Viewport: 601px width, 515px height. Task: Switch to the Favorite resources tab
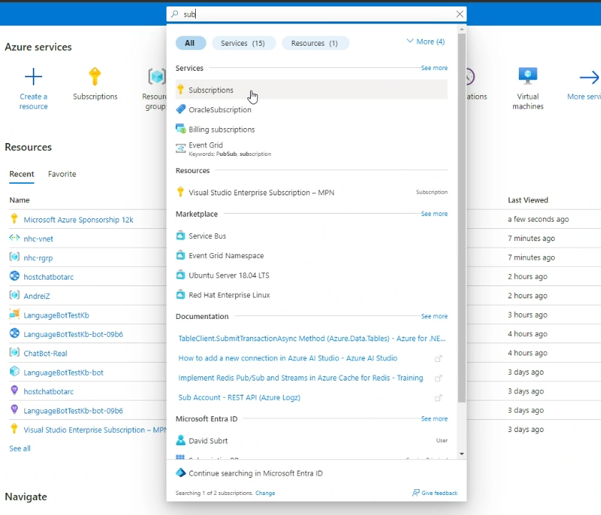[x=62, y=174]
